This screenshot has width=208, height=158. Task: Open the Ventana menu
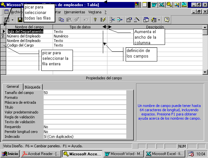pos(95,12)
